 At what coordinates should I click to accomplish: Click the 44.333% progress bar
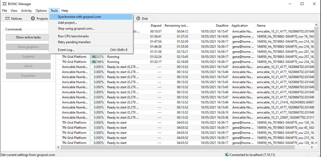pyautogui.click(x=98, y=57)
